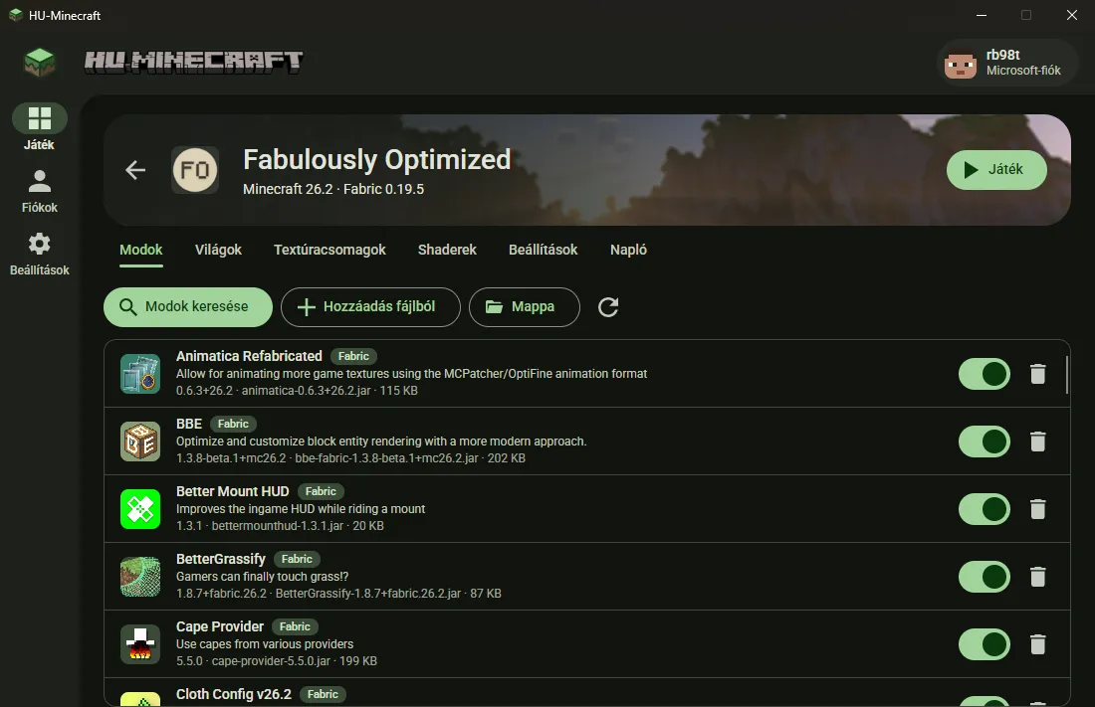Click Minecraft 26.2 · Fabric 0.19.5 version text
The width and height of the screenshot is (1095, 707).
coord(333,189)
